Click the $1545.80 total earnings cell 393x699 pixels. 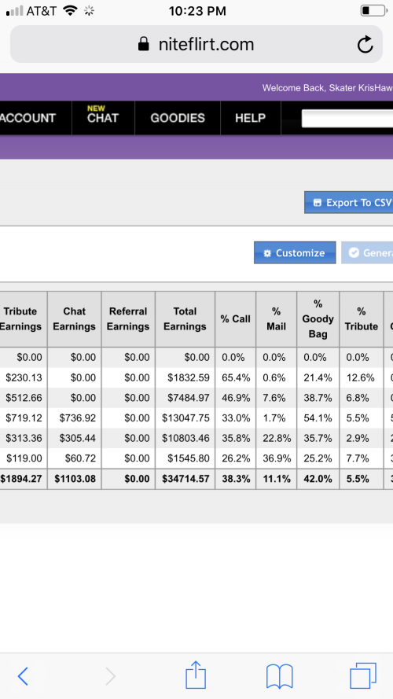pyautogui.click(x=185, y=458)
